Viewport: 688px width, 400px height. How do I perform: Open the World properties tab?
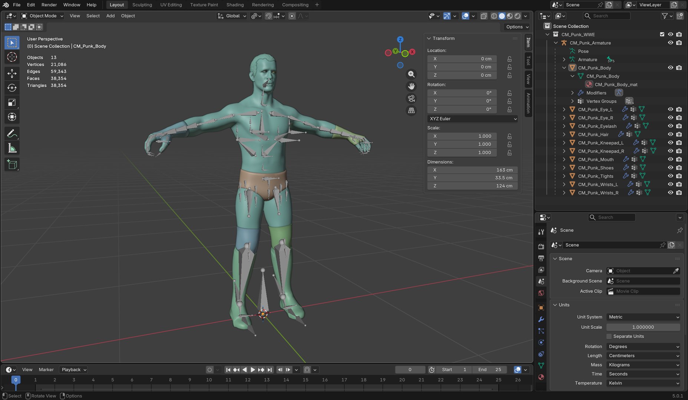[541, 293]
